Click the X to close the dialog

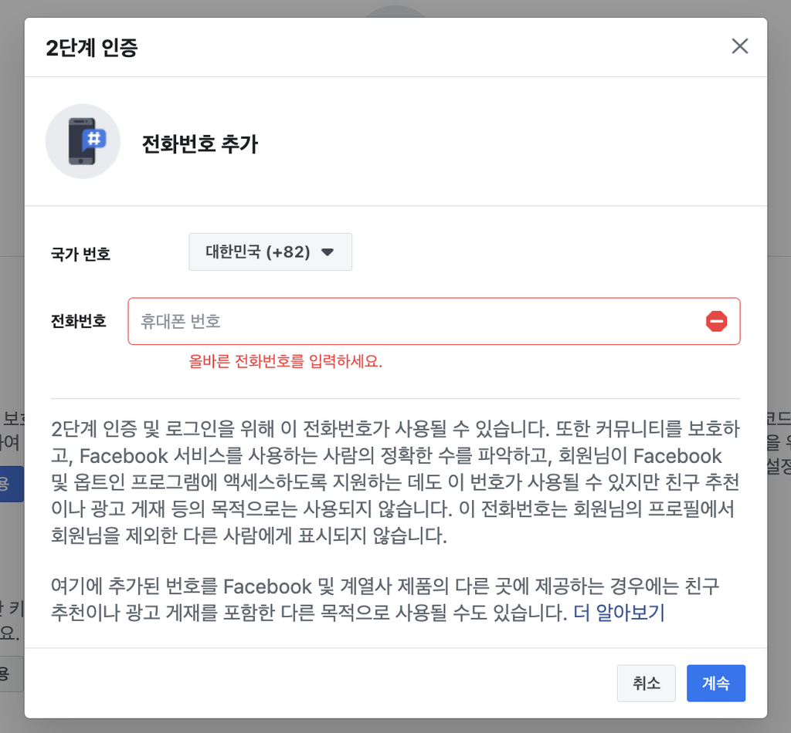click(739, 46)
